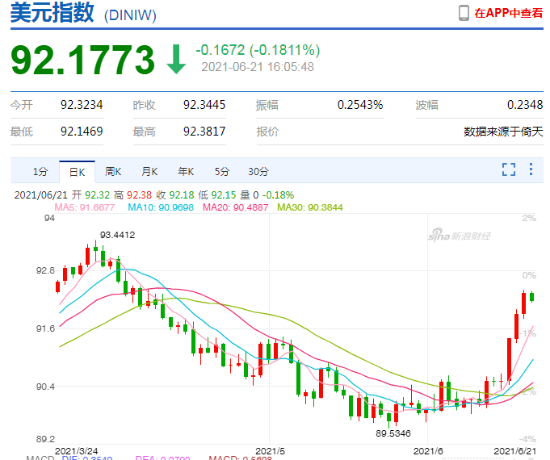Viewport: 550px width, 460px height.
Task: Open the three-dot chart options menu
Action: pyautogui.click(x=531, y=169)
